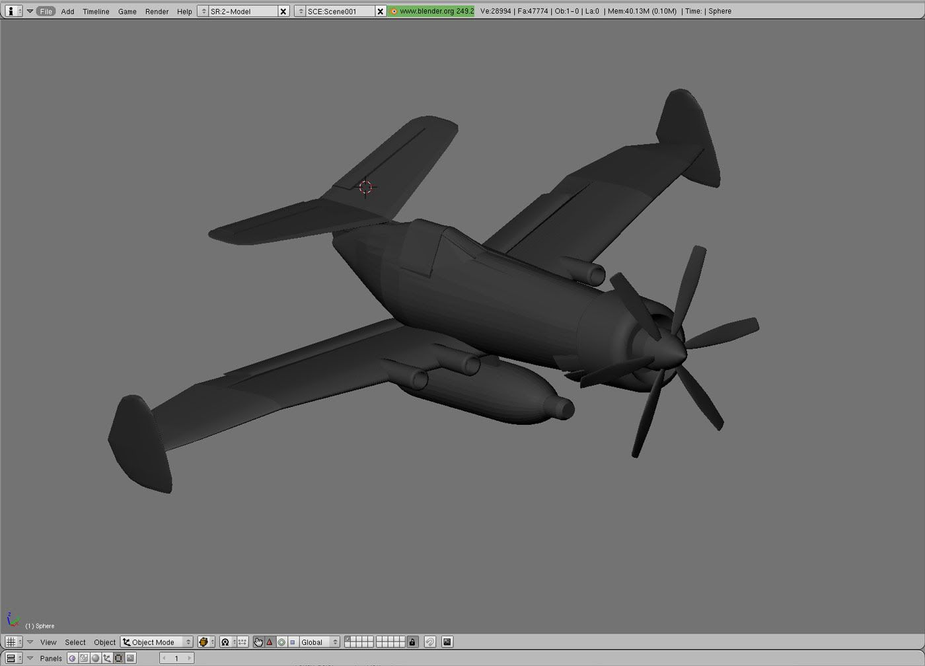Toggle the first layer button
925x666 pixels.
click(x=348, y=639)
